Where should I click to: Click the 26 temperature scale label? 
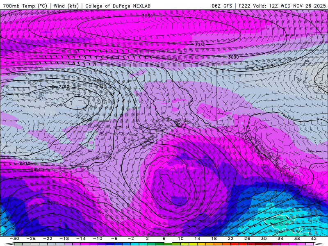coord(247,239)
